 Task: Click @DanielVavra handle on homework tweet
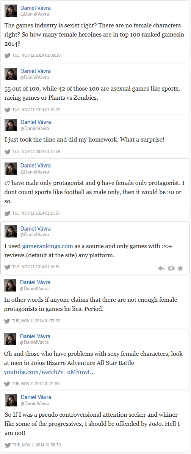(34, 129)
